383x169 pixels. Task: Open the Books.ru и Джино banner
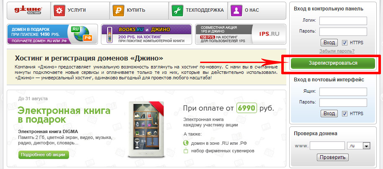147,34
